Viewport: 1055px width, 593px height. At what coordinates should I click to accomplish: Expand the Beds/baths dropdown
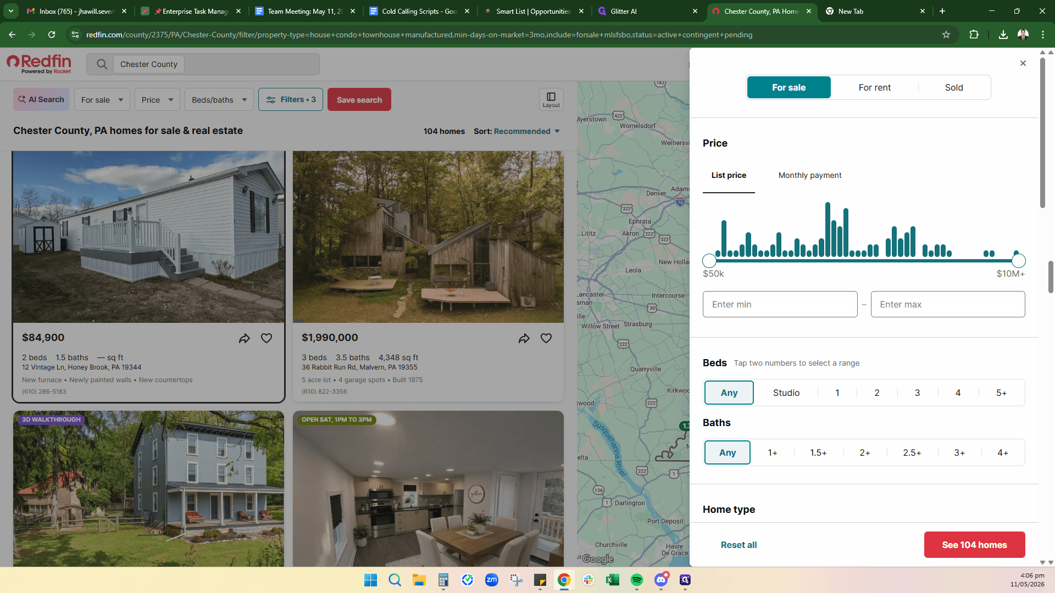219,99
